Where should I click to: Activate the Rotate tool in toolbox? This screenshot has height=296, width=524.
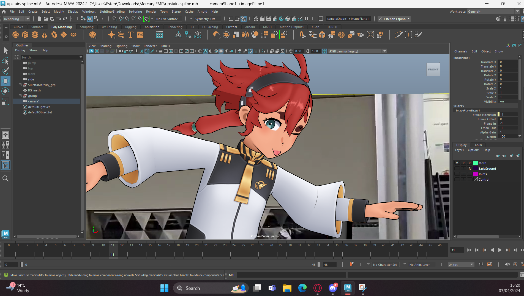[6, 91]
